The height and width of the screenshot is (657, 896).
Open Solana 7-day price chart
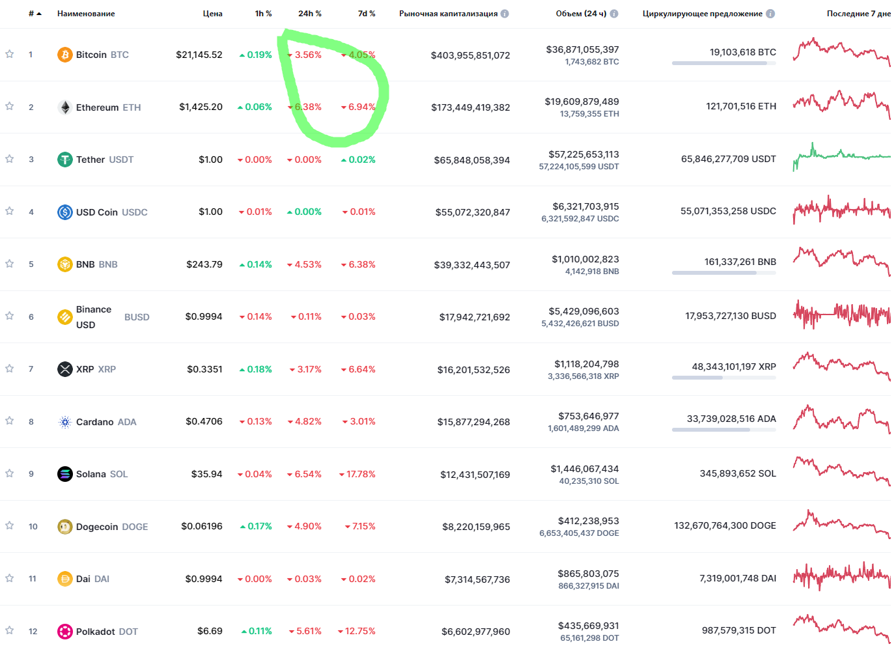coord(841,471)
